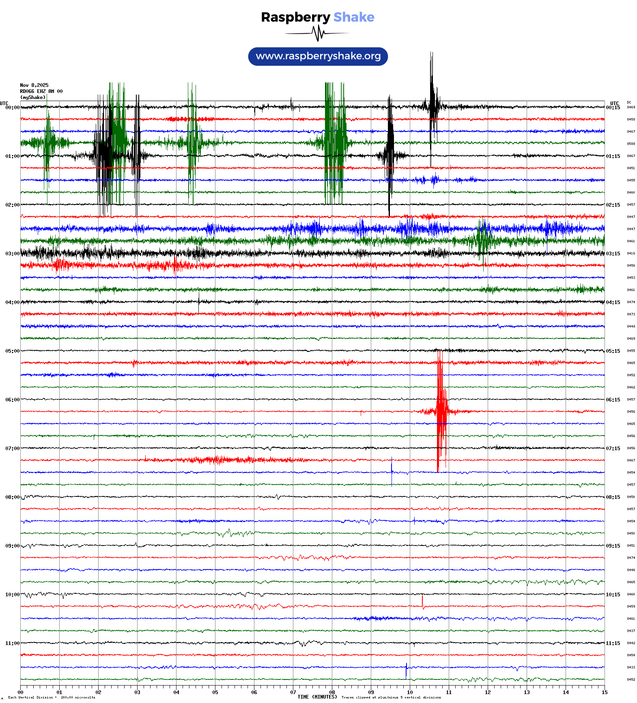Click the Each Vertical Division scale note
The image size is (637, 703).
pyautogui.click(x=52, y=697)
